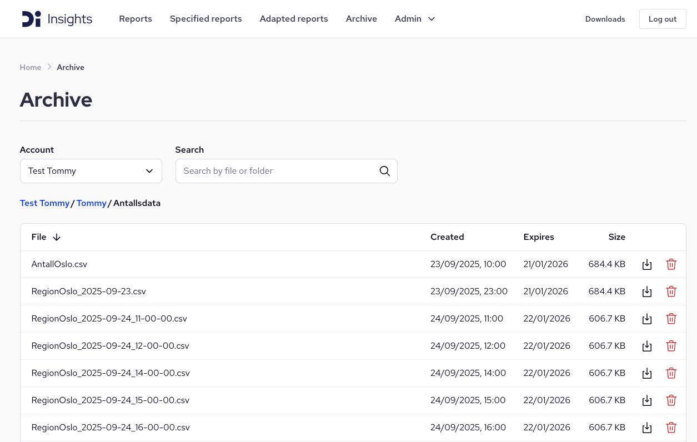Screen dimensions: 697x442
Task: Delete the AntallOslo.csv file
Action: tap(671, 264)
